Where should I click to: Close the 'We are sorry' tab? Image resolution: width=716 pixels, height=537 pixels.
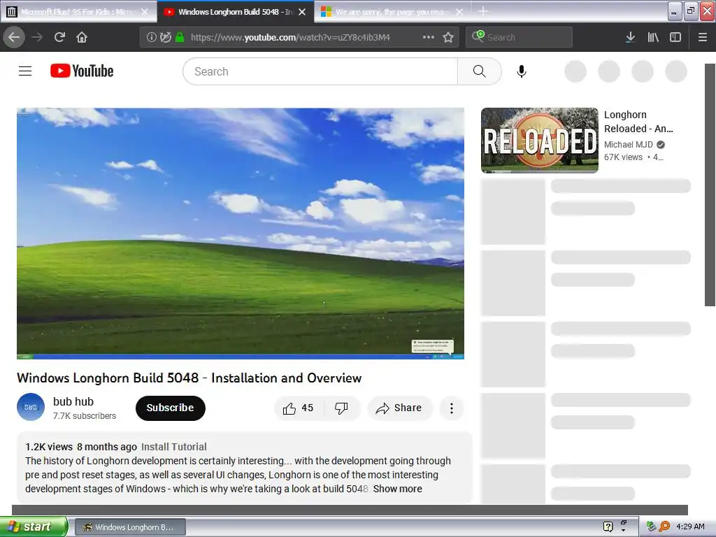(x=460, y=12)
